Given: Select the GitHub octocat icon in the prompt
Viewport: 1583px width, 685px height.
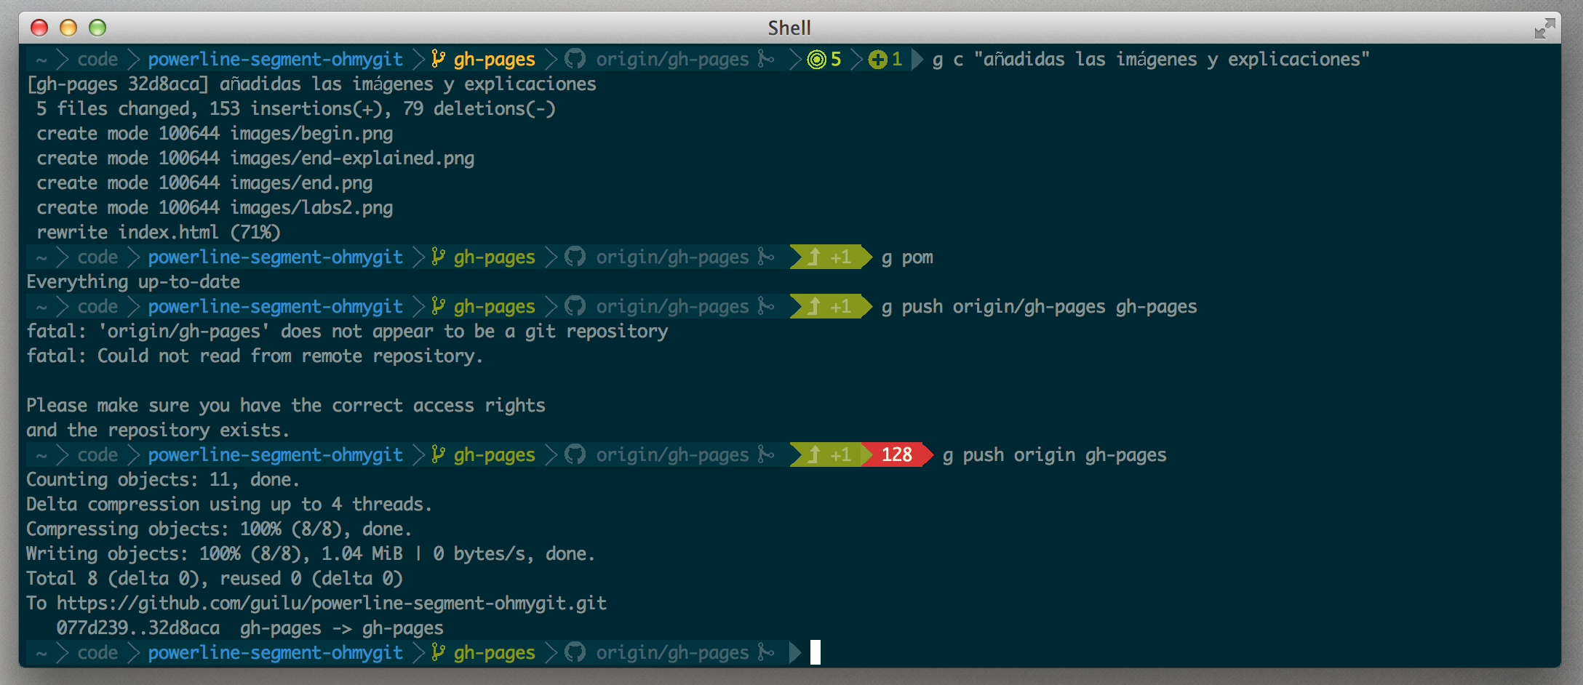Looking at the screenshot, I should pyautogui.click(x=575, y=59).
